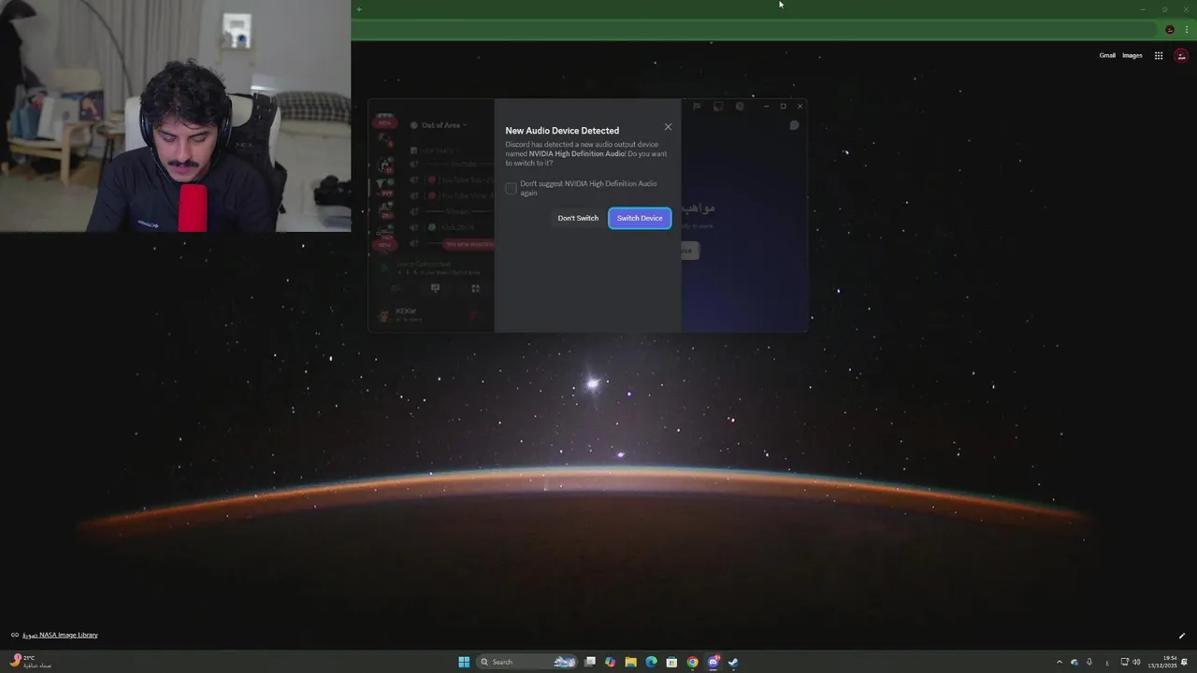The image size is (1197, 673).
Task: Open Google account avatar on page
Action: click(1182, 56)
